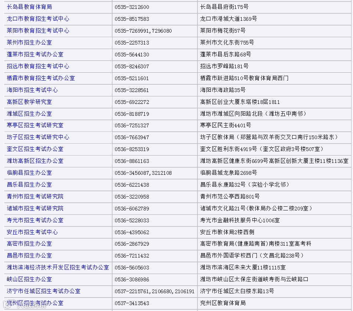Select address 寿光市金融科技服务中心1006室
This screenshot has height=311, width=353.
coord(240,220)
